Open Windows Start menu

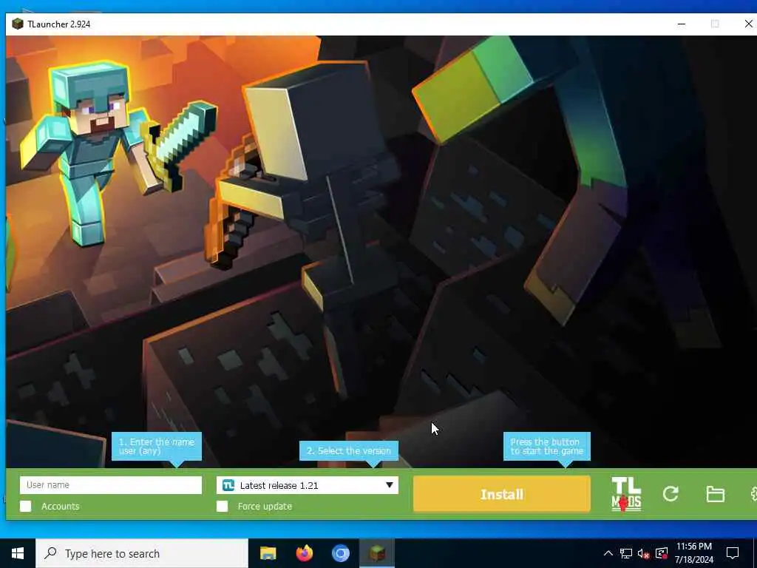coord(18,553)
